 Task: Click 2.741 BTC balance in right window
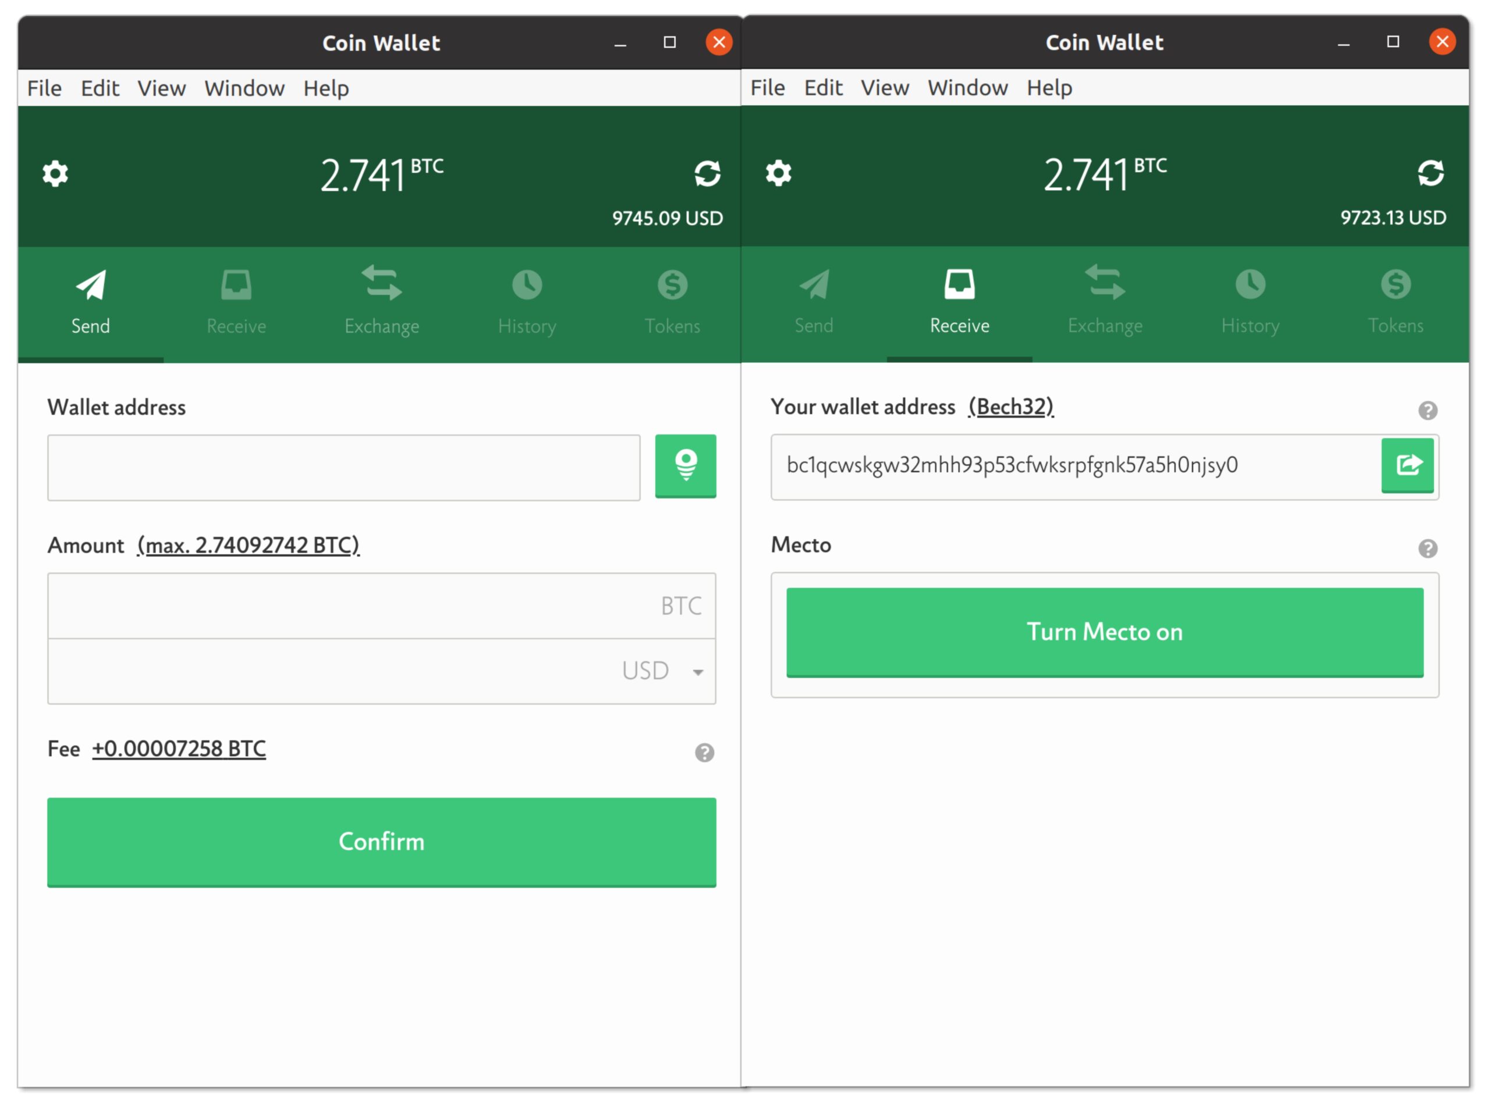pyautogui.click(x=1105, y=174)
